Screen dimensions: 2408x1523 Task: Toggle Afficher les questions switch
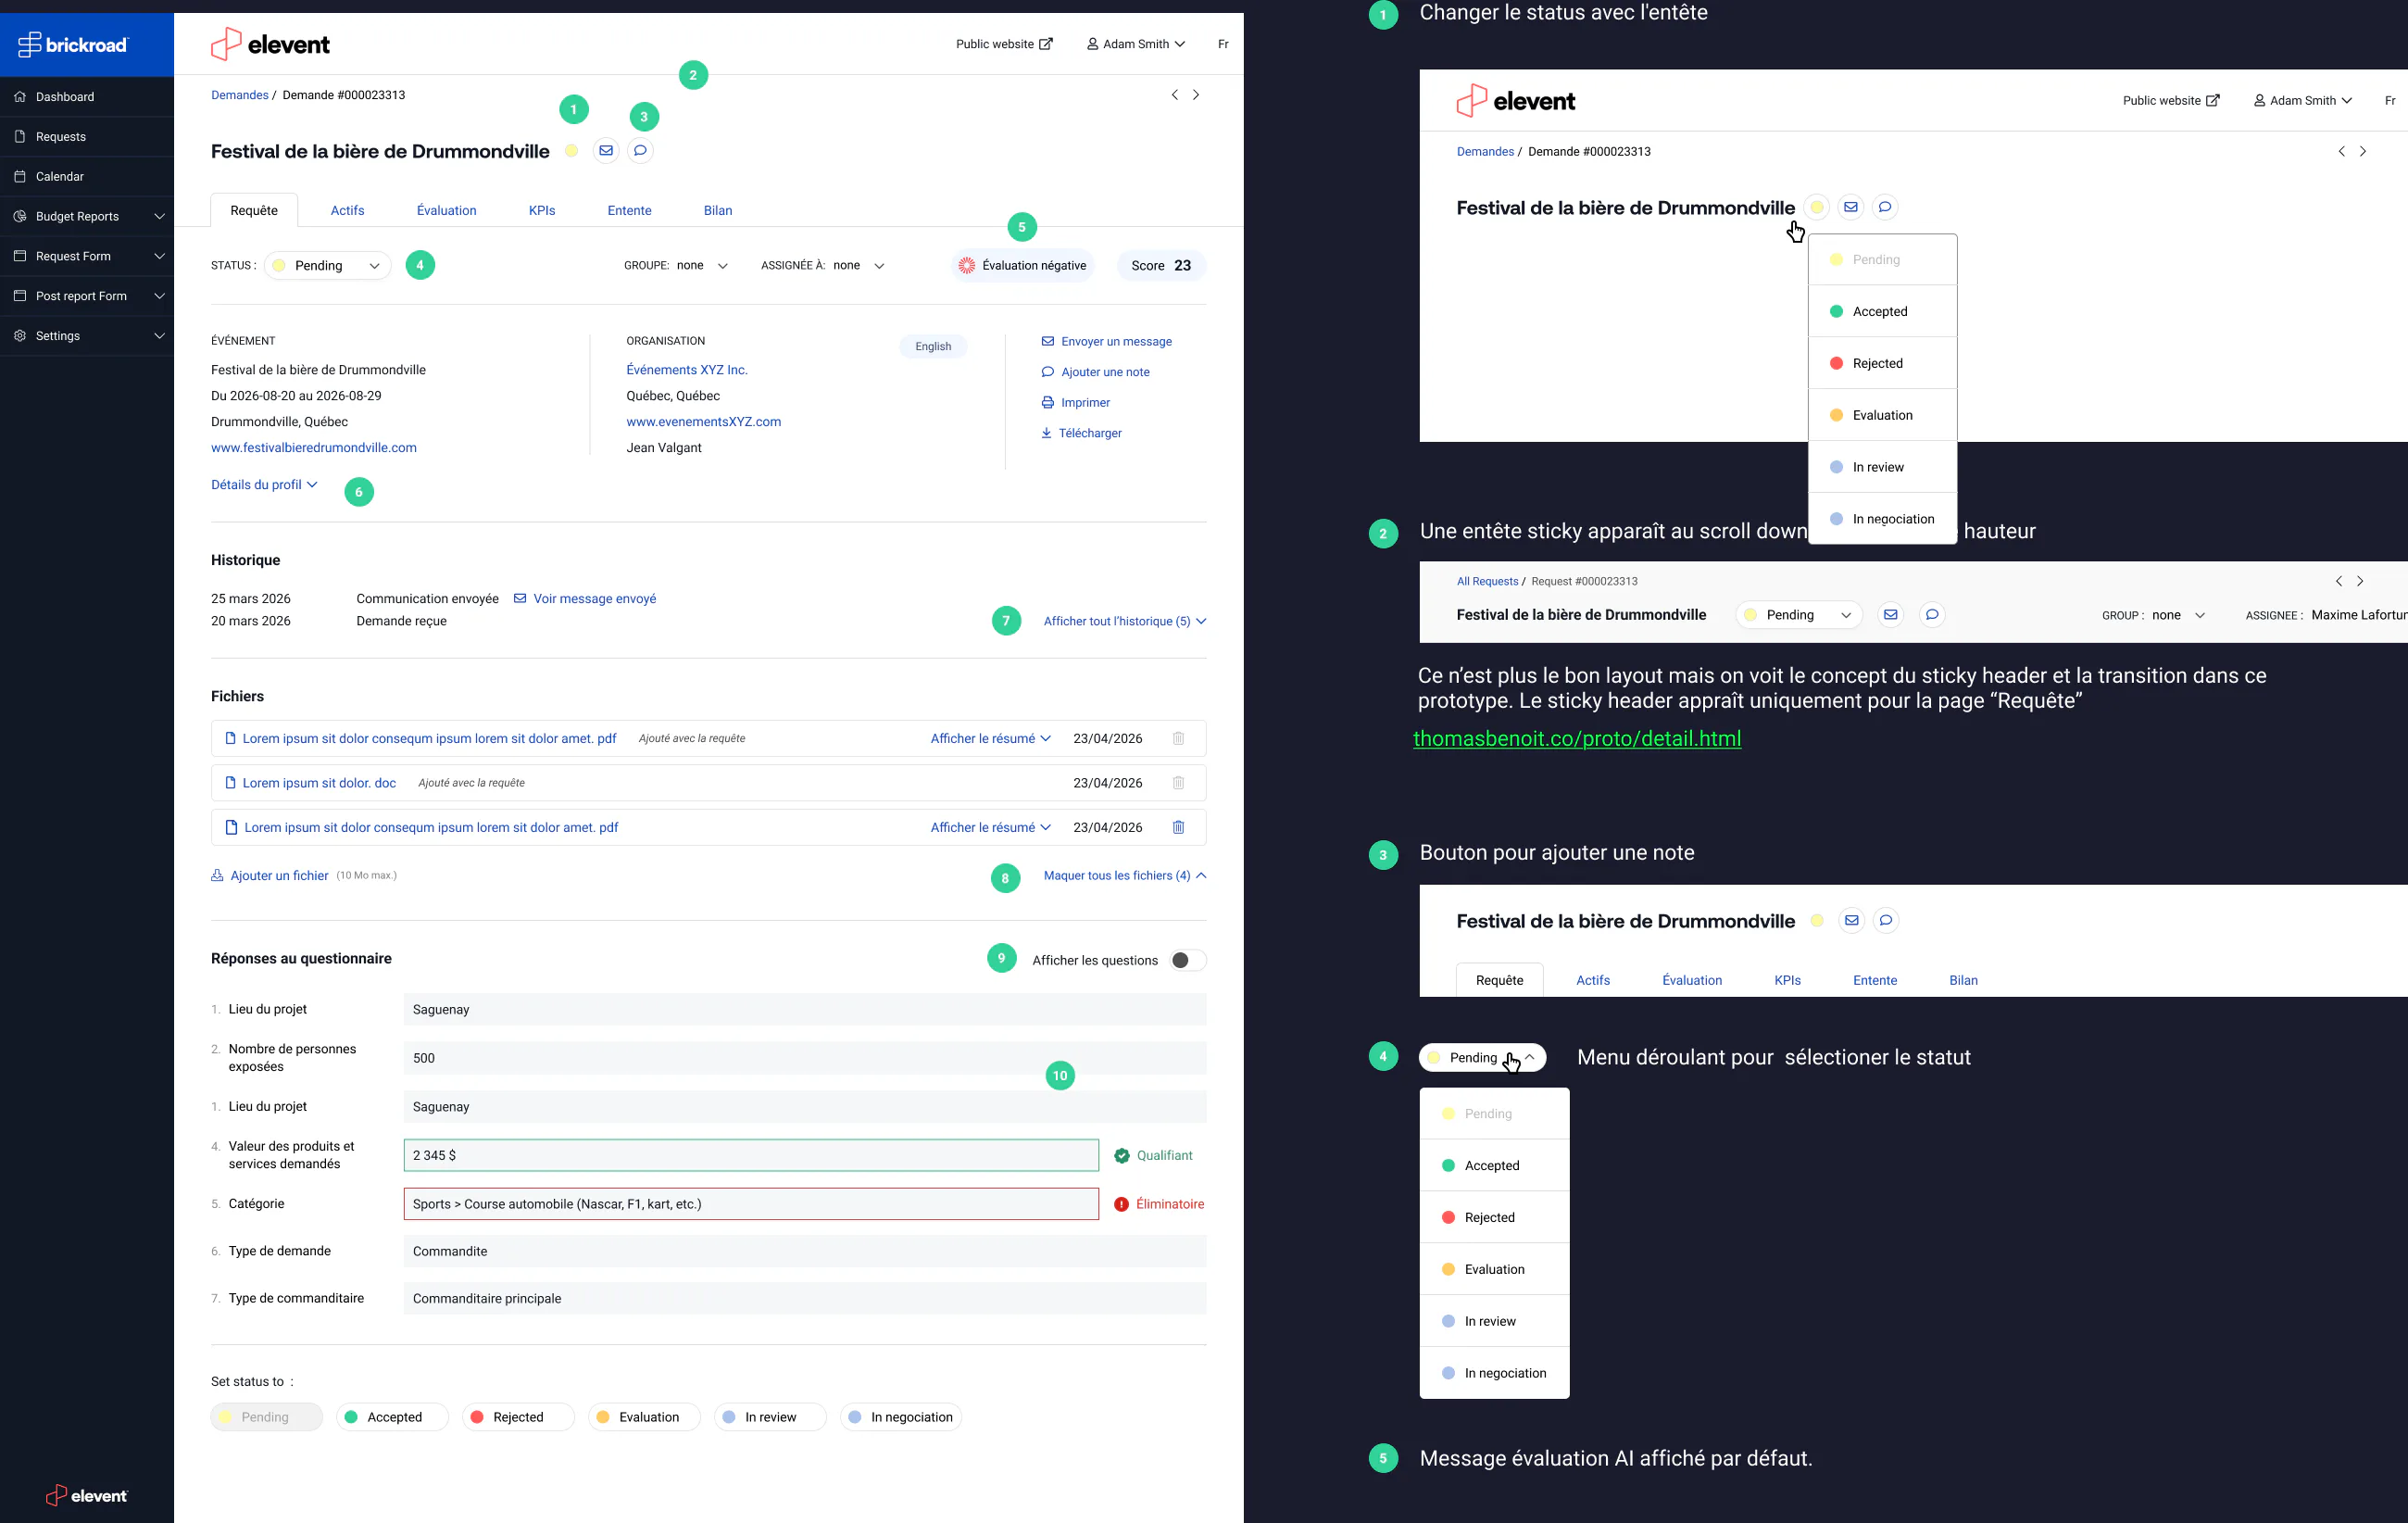pos(1188,961)
